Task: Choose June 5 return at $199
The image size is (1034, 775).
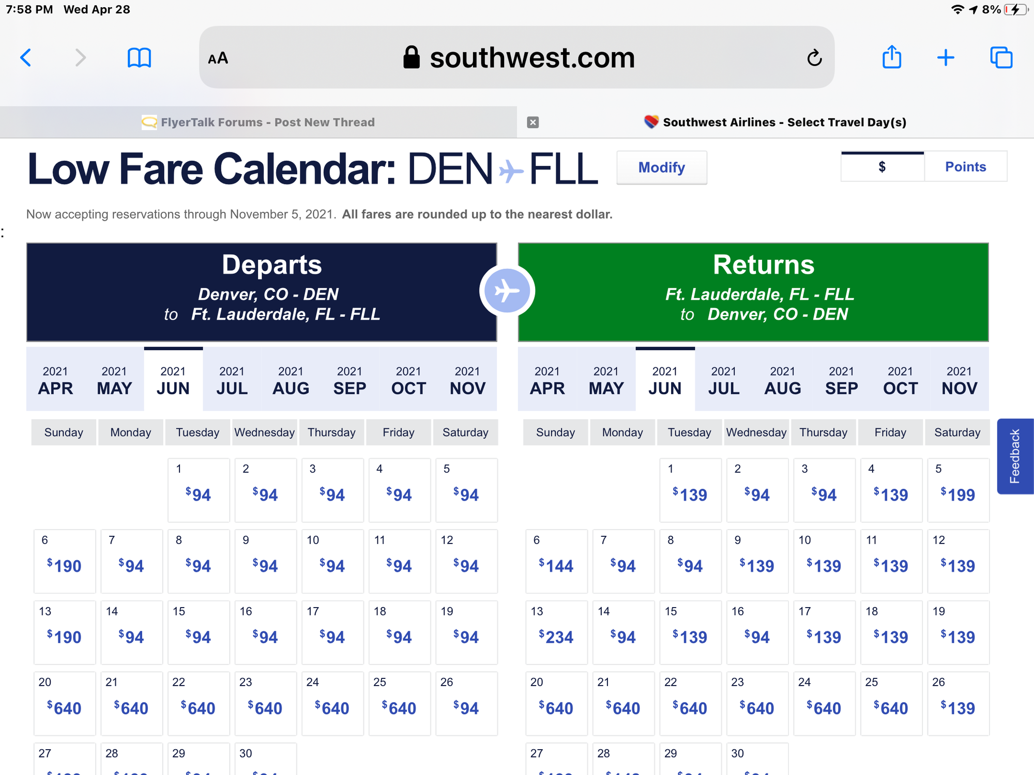Action: (x=958, y=490)
